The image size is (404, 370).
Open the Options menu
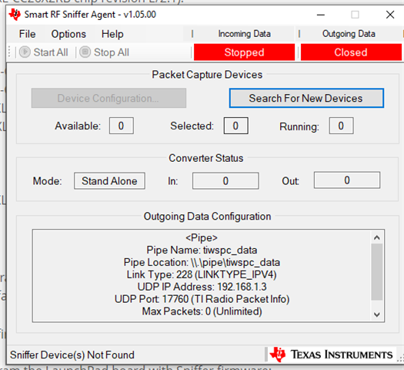pyautogui.click(x=68, y=34)
